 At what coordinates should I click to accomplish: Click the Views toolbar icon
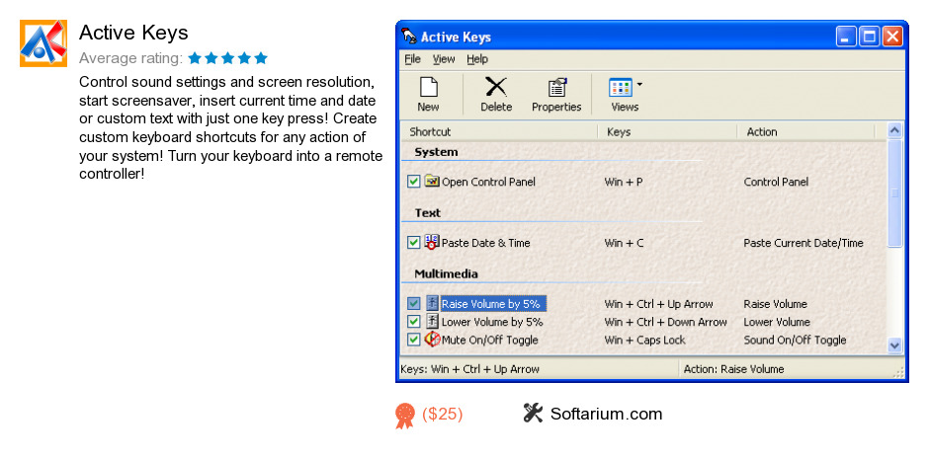coord(621,88)
